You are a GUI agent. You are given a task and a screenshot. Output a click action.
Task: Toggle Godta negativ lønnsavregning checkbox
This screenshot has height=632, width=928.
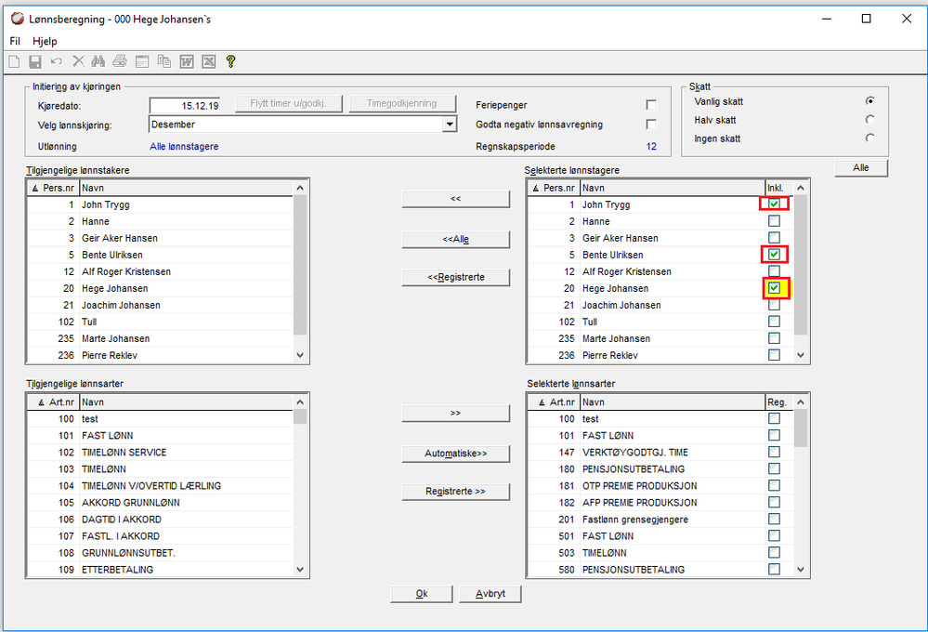tap(651, 125)
